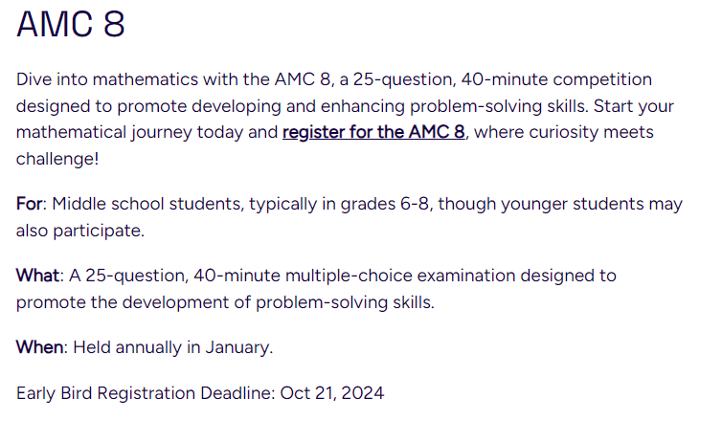Click the bold 'What' label

tap(37, 276)
